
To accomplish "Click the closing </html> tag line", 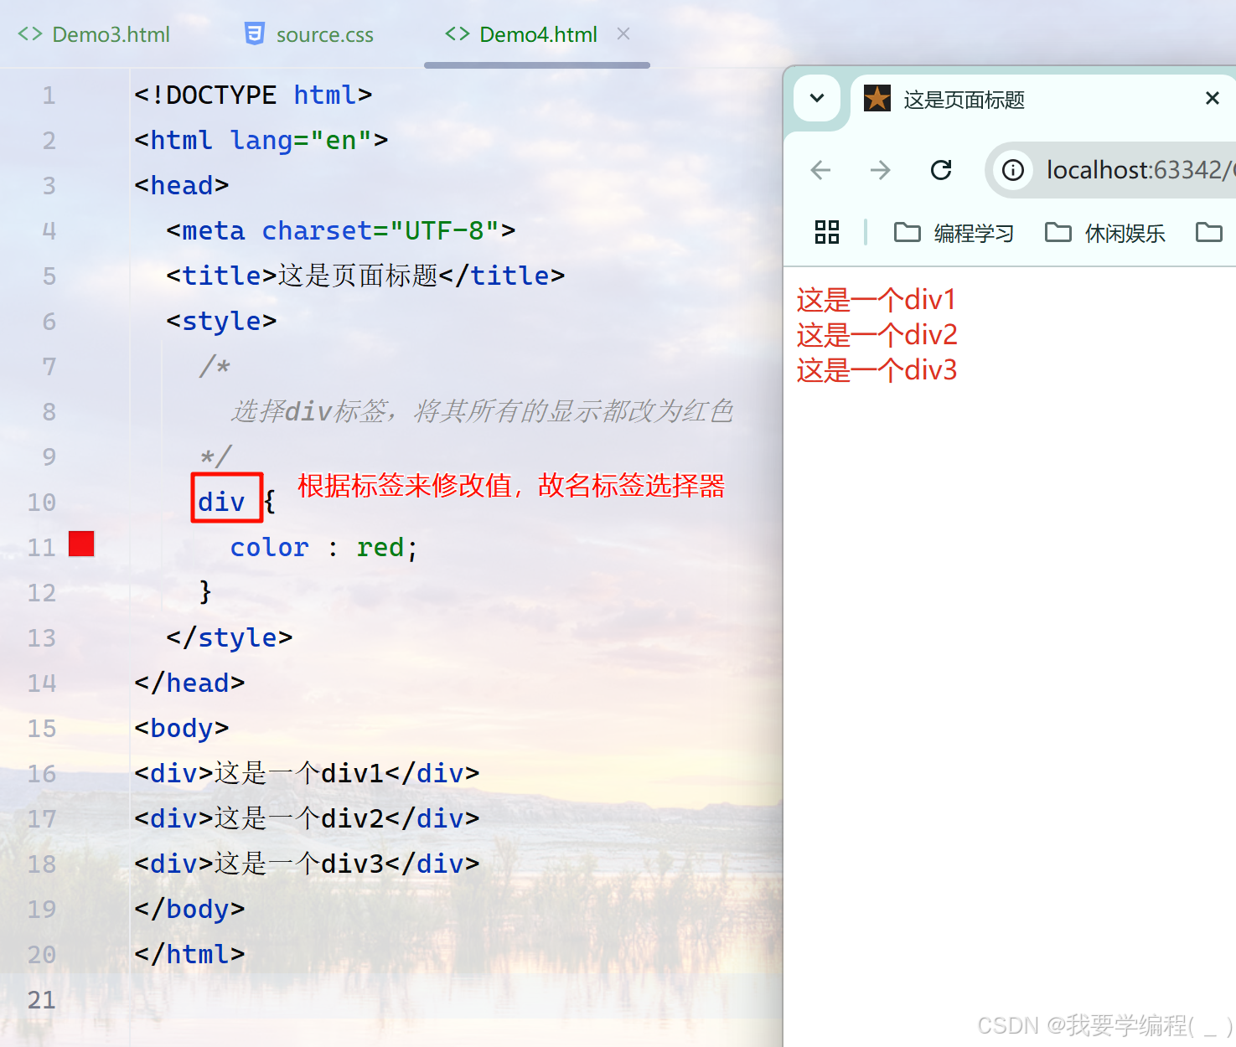I will click(x=189, y=954).
